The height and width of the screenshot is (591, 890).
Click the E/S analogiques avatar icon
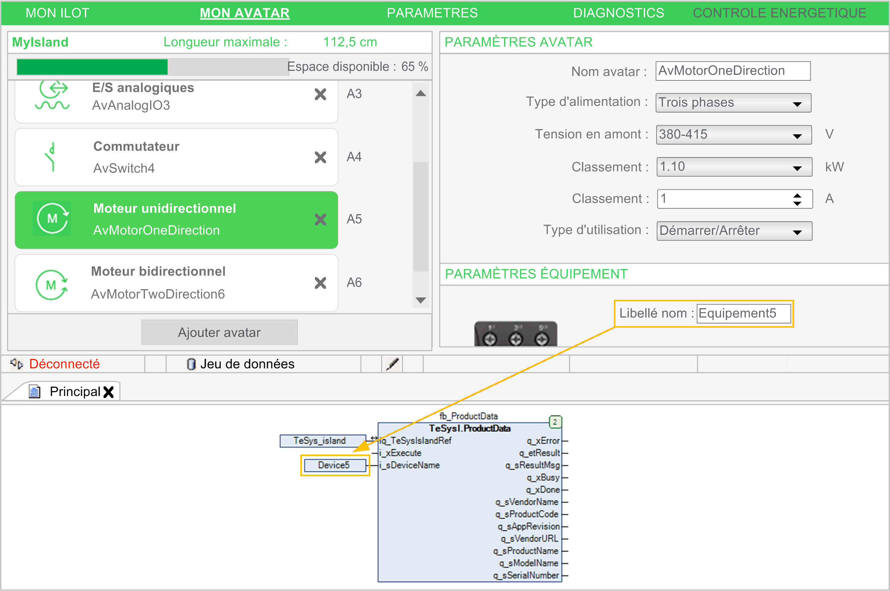53,97
